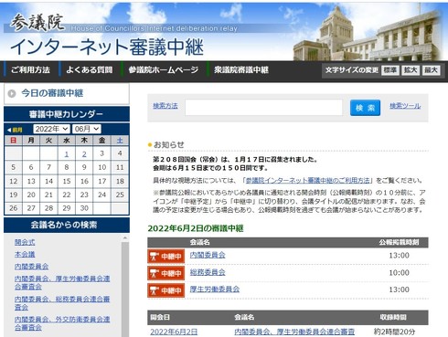Click the 会議名からの検索 panel header
This screenshot has width=448, height=337.
(67, 225)
